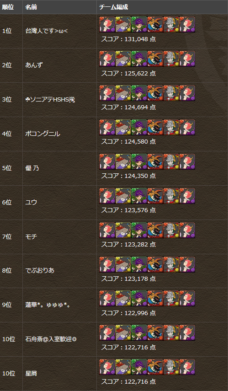Click the 順位 column header
The width and height of the screenshot is (228, 391).
pos(8,7)
